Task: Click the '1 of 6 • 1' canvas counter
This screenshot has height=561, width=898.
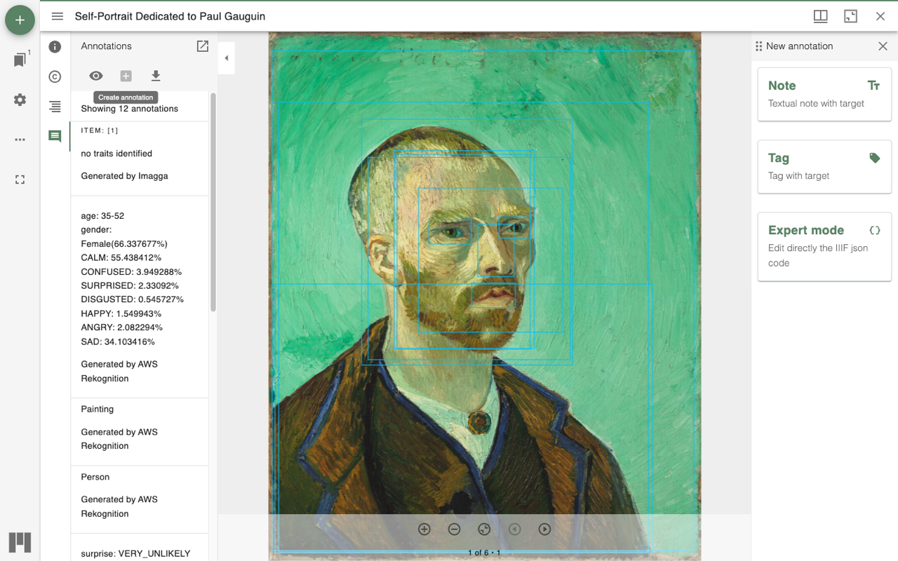Action: (484, 553)
